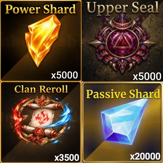Screen dimensions: 163x163
Task: Click the Clan Reroll scroll icon
Action: 42,120
